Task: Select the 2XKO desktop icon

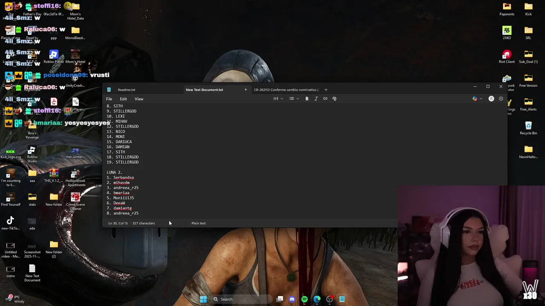Action: 507,33
